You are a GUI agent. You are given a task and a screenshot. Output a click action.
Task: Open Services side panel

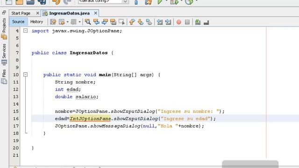tap(4, 55)
